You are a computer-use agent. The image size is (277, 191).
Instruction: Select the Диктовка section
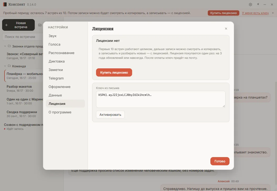(65, 61)
